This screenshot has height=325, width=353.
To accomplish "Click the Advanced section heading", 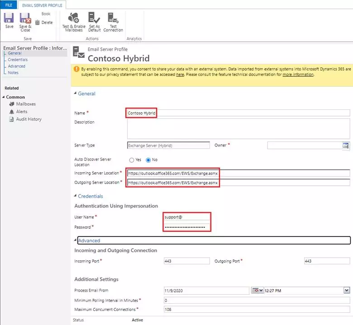I will point(89,240).
